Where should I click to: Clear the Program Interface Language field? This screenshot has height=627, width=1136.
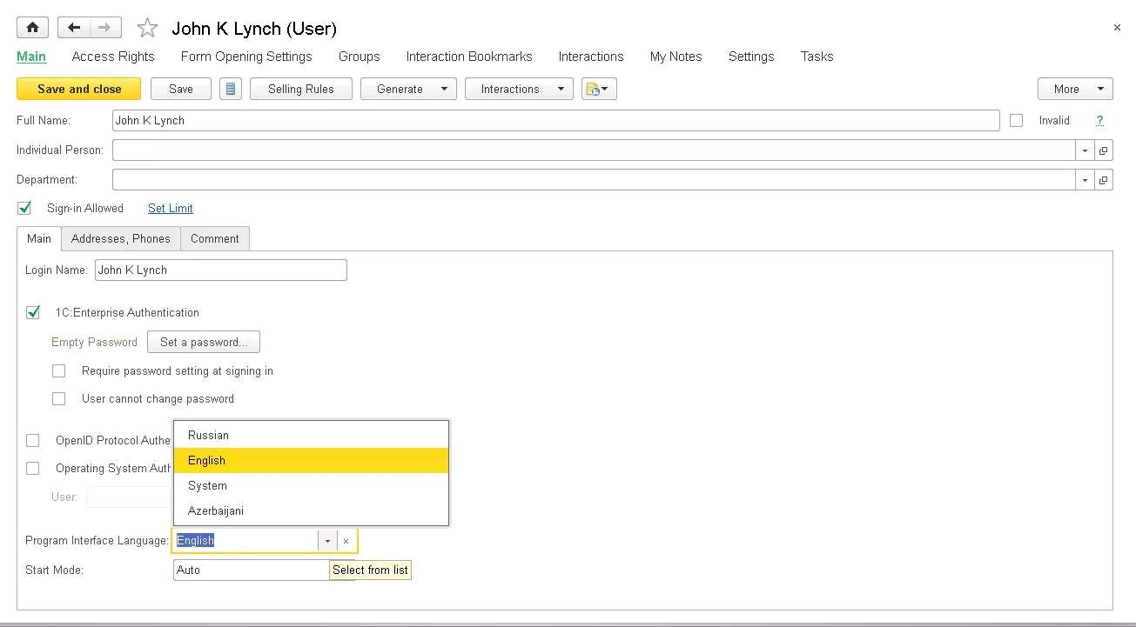(346, 541)
